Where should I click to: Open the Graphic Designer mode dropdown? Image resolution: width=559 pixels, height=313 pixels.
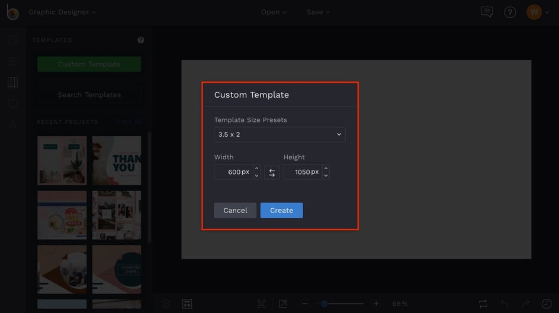tap(62, 12)
